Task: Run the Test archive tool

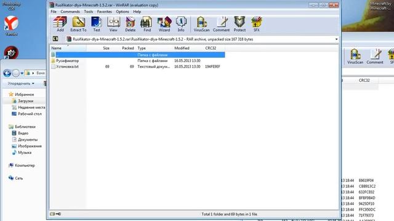Action: click(97, 24)
